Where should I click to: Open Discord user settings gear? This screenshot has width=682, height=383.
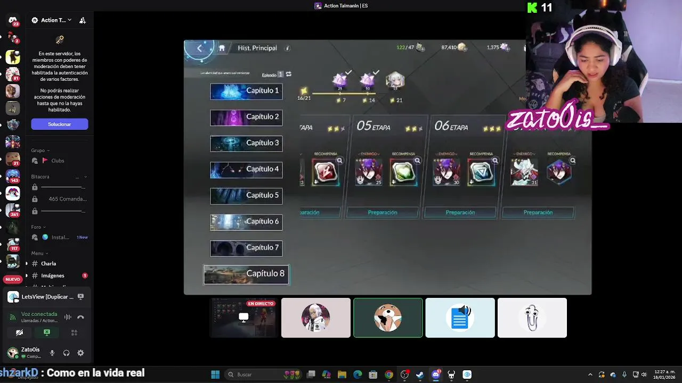pos(80,353)
